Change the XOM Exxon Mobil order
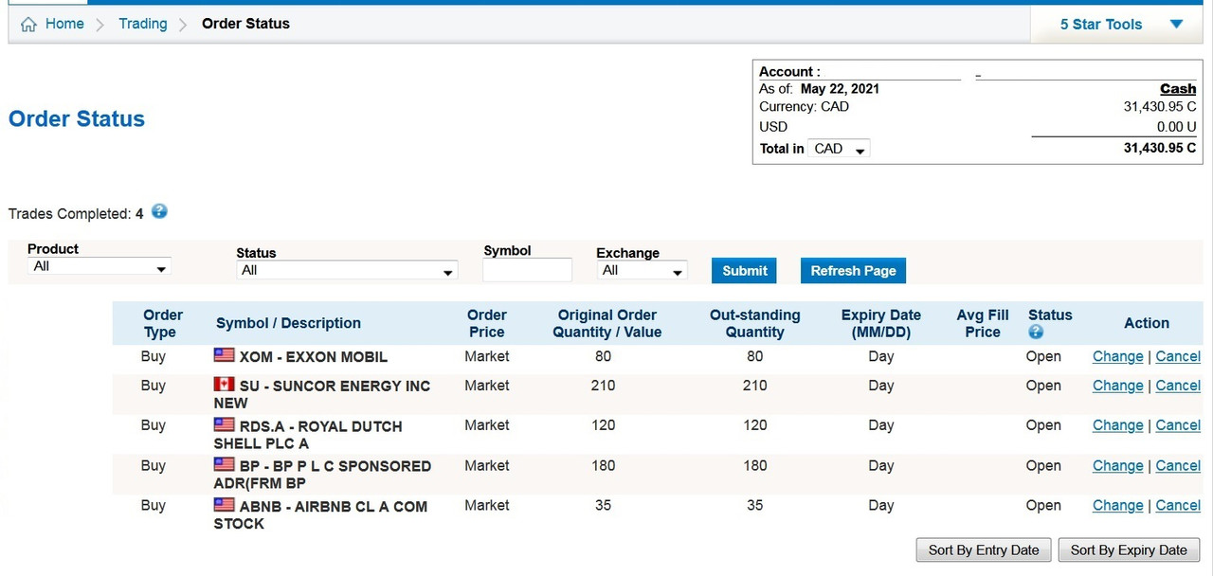 point(1117,356)
